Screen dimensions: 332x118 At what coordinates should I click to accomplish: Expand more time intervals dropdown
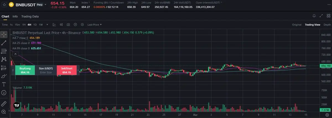tap(47, 25)
